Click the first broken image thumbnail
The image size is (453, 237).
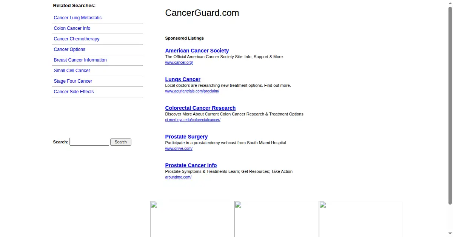tap(192, 219)
